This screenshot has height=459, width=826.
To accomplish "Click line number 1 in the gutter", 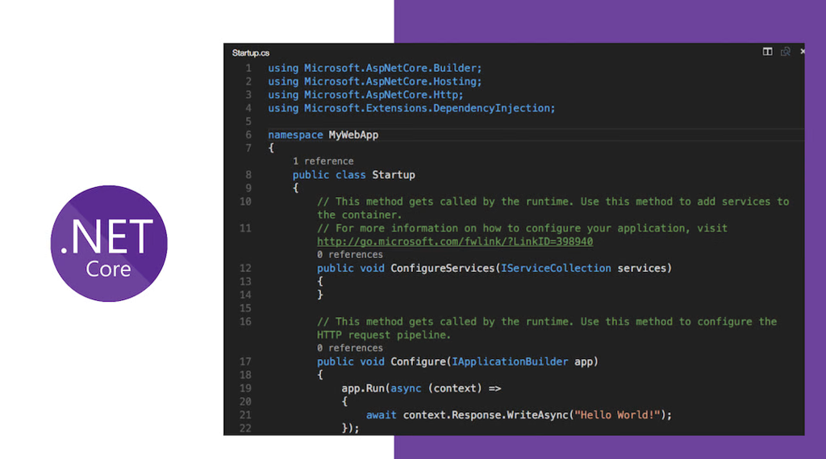I will 248,68.
